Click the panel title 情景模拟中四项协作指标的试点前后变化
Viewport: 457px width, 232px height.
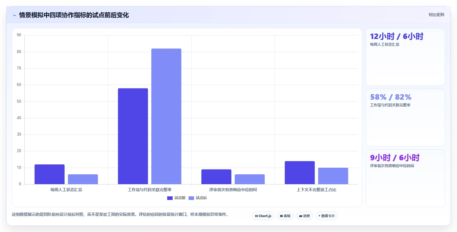pos(74,15)
